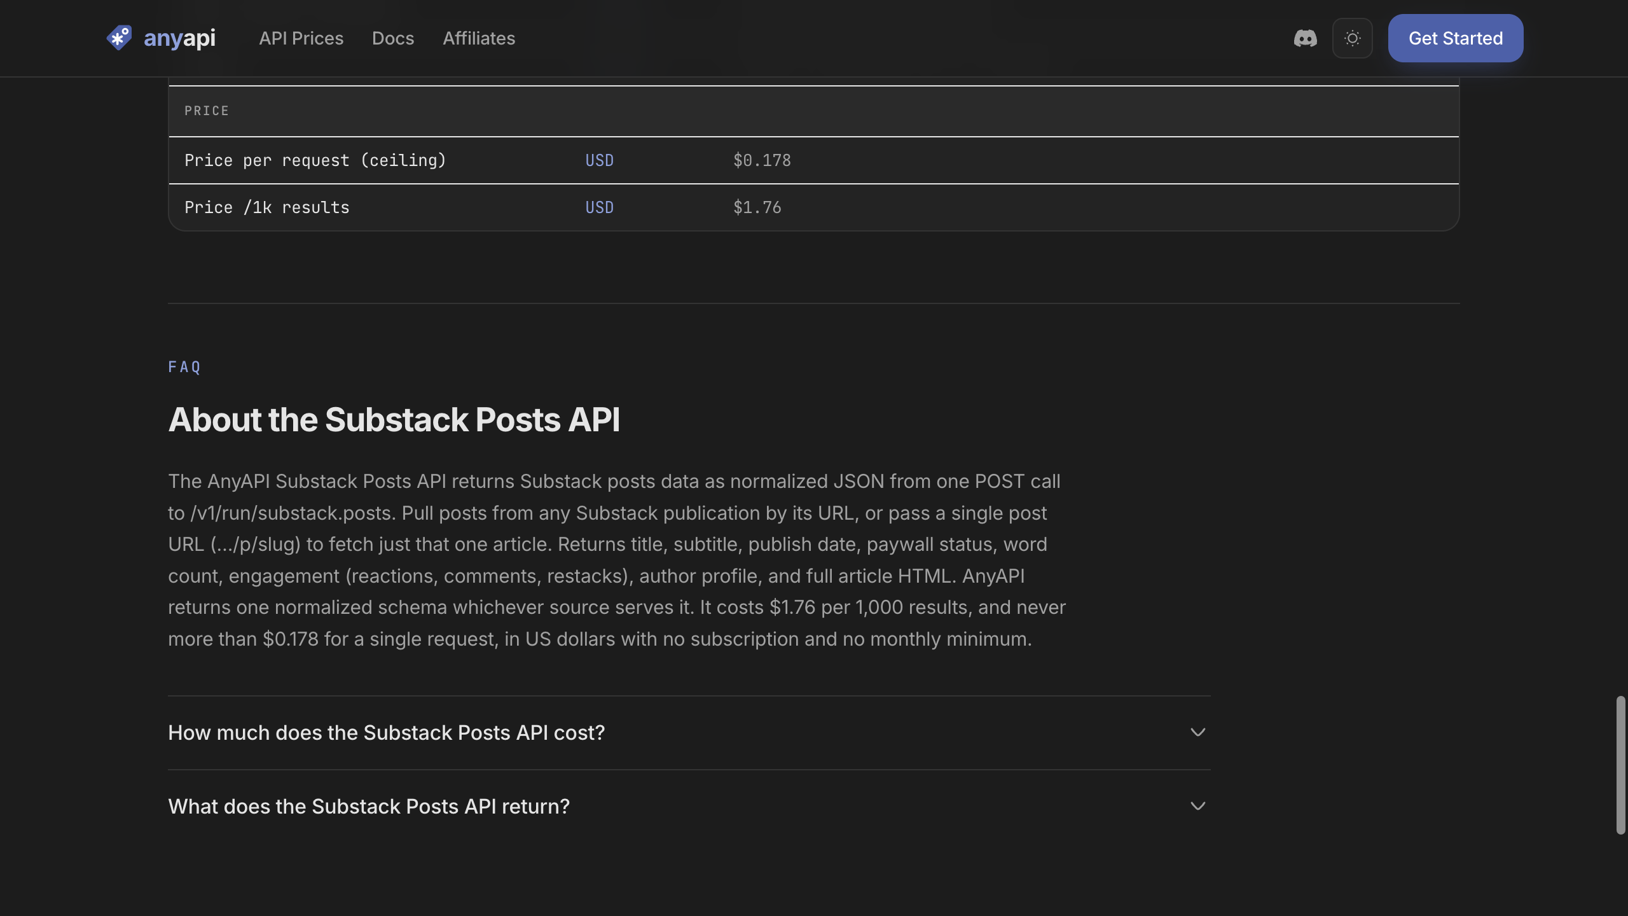This screenshot has height=916, width=1628.
Task: Click the anyapi logo icon
Action: [x=119, y=38]
